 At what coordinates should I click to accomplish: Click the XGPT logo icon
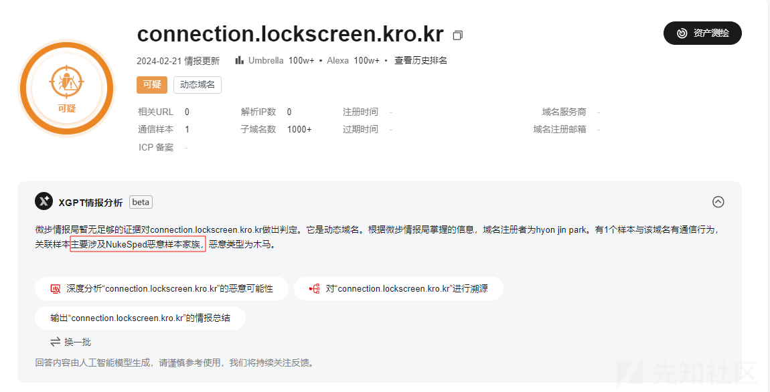(44, 201)
